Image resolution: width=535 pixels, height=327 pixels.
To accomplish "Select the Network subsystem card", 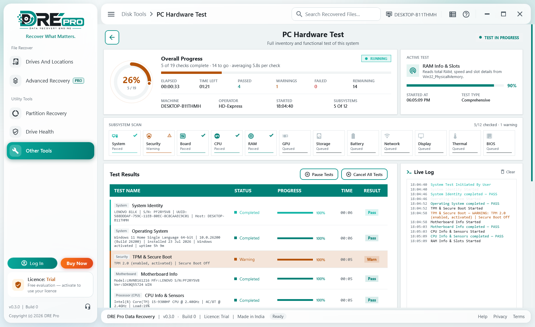I will tap(397, 143).
